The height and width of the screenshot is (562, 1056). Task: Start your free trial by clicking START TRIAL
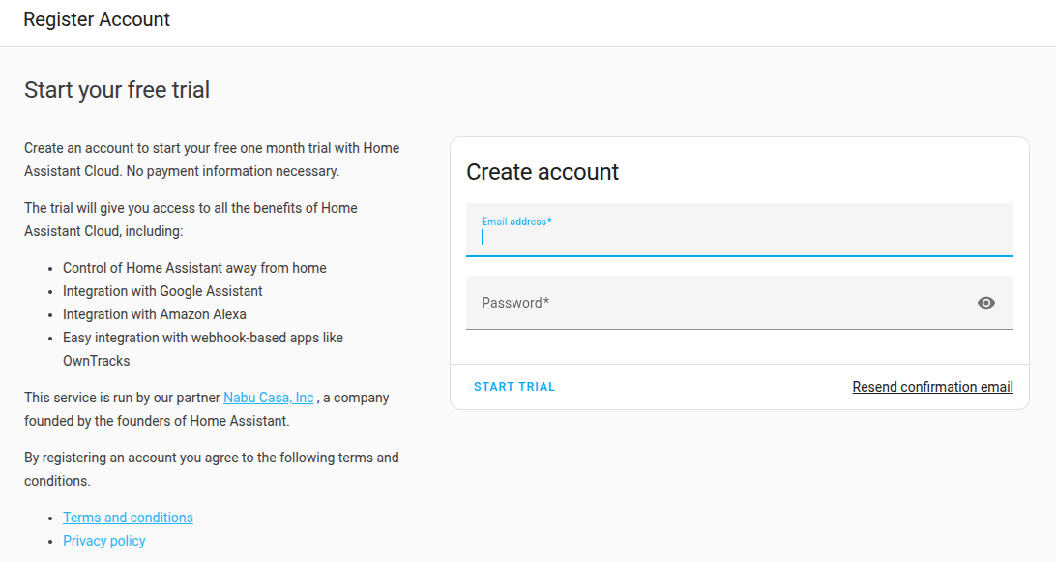[514, 386]
